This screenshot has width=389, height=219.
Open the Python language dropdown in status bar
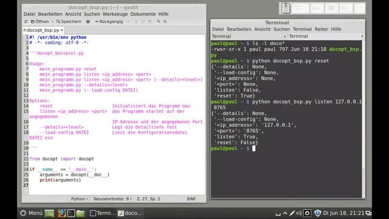pos(79,199)
